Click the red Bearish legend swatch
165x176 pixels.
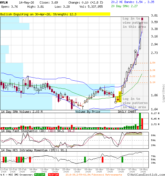click(53, 175)
